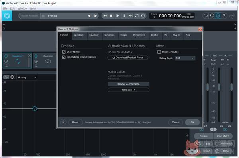The width and height of the screenshot is (239, 158).
Task: Solo the Equalizer 1 module
Action: coord(6,61)
